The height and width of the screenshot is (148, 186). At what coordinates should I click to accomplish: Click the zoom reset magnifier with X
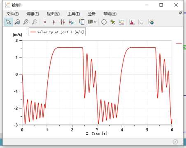26,22
